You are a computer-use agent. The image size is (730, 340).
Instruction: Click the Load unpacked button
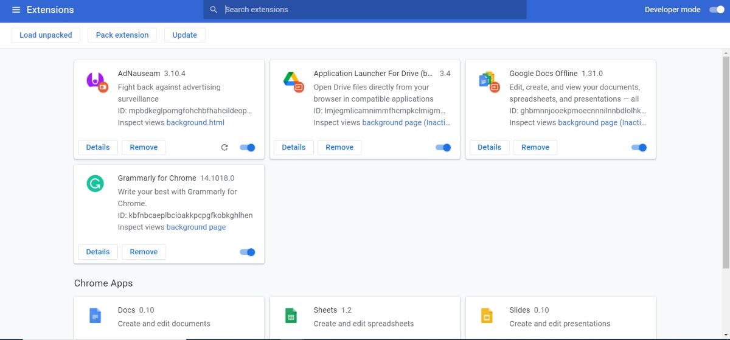[46, 35]
